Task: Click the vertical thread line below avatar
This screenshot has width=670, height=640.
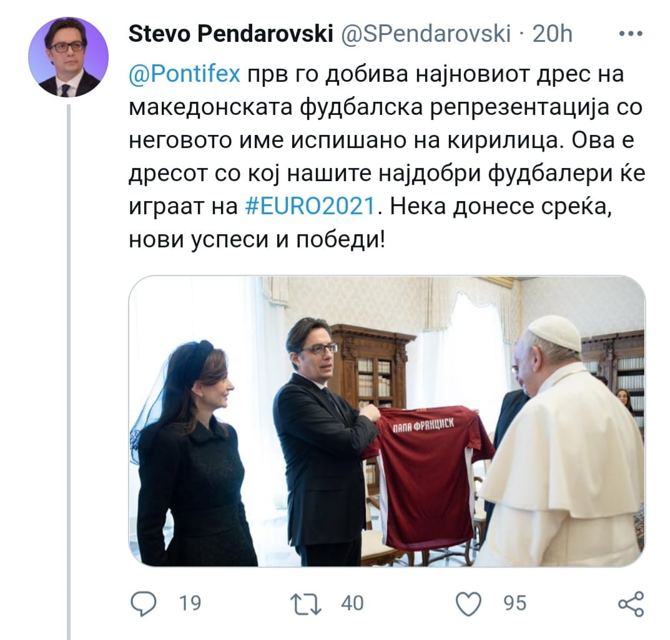Action: coord(68,372)
